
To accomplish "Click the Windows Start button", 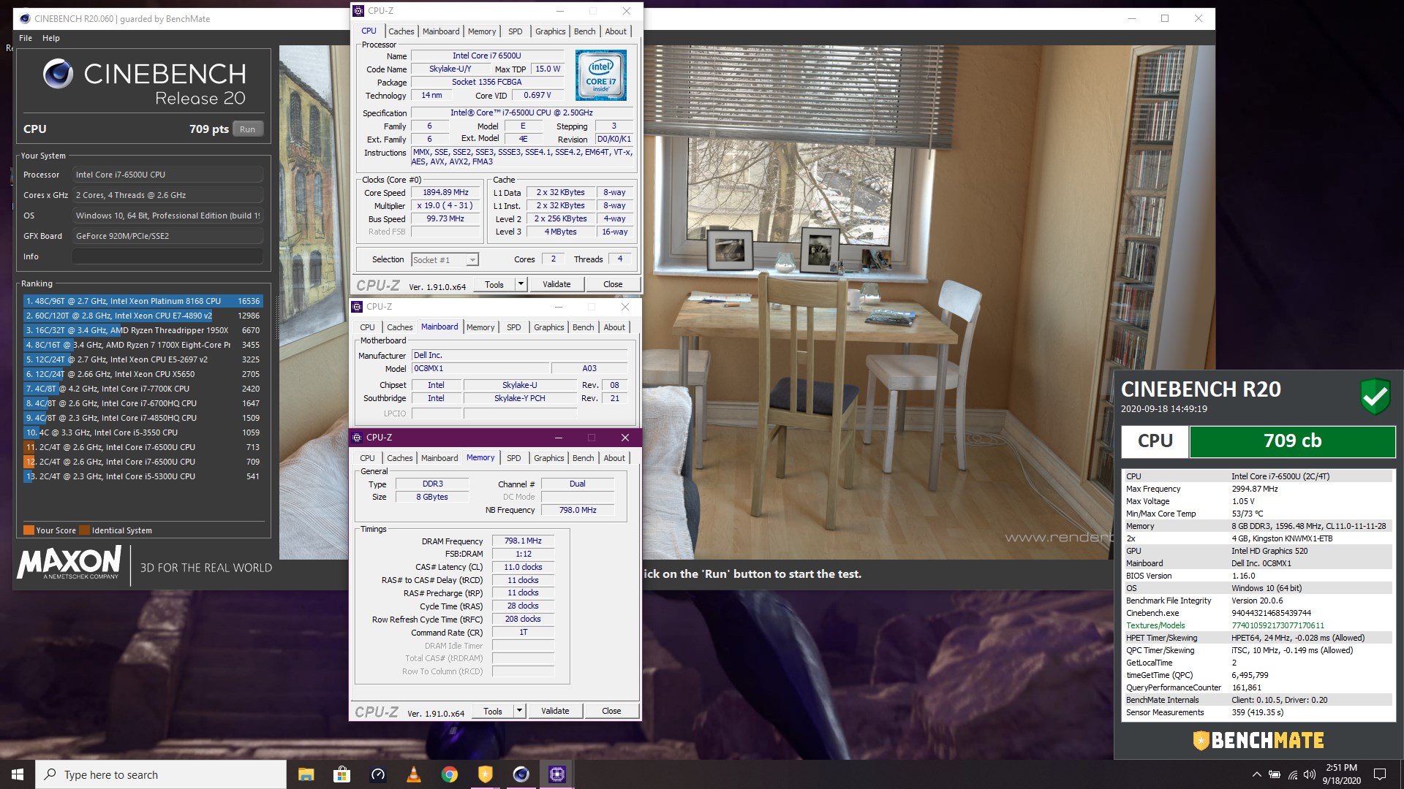I will click(18, 774).
